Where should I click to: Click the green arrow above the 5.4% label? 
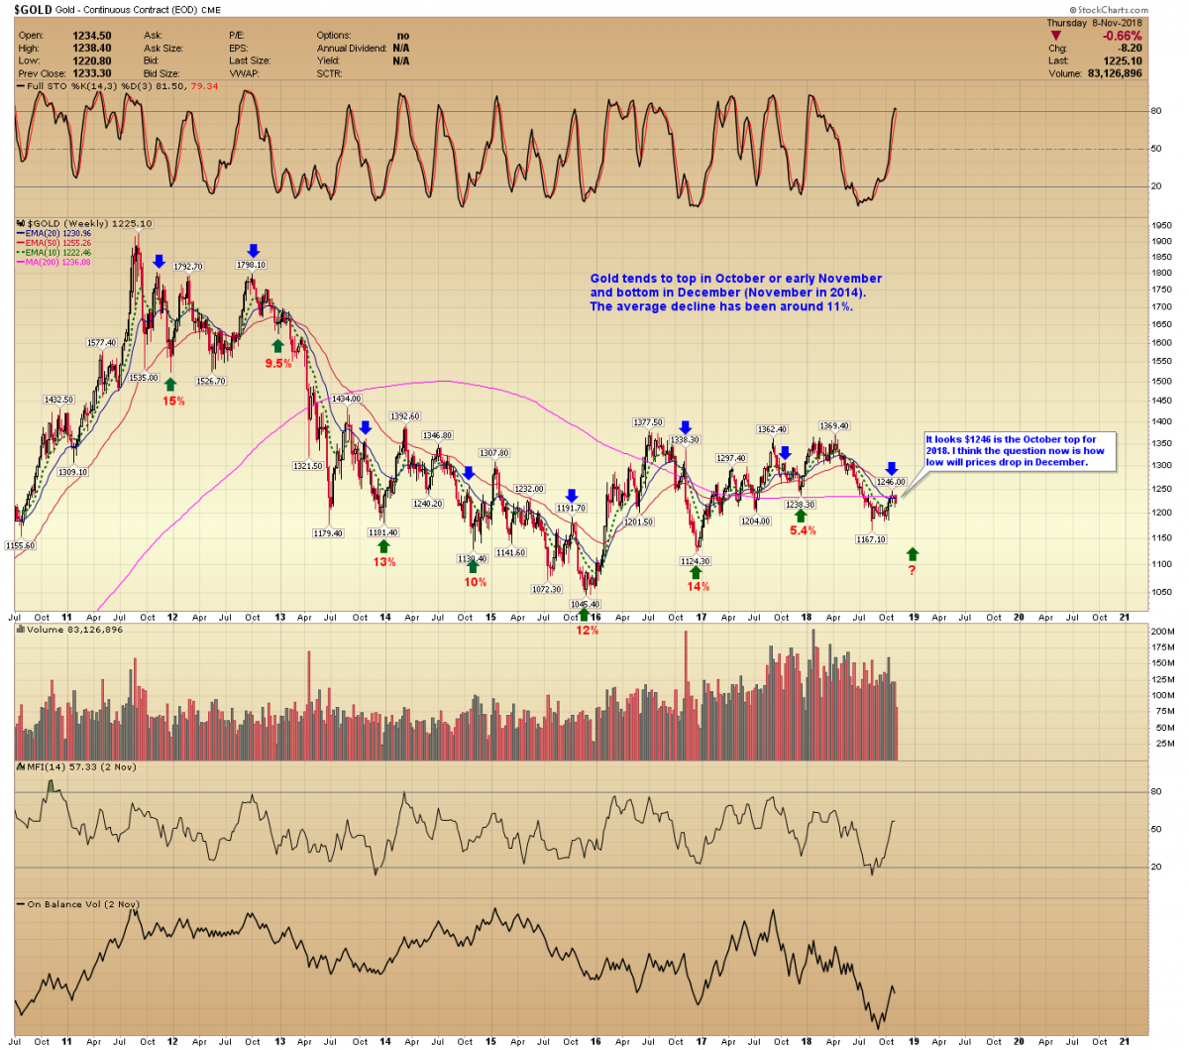tap(801, 516)
